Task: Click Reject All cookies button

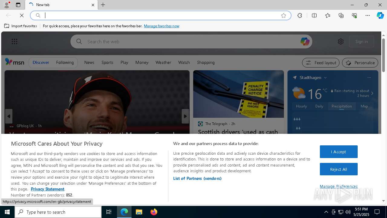Action: [339, 169]
